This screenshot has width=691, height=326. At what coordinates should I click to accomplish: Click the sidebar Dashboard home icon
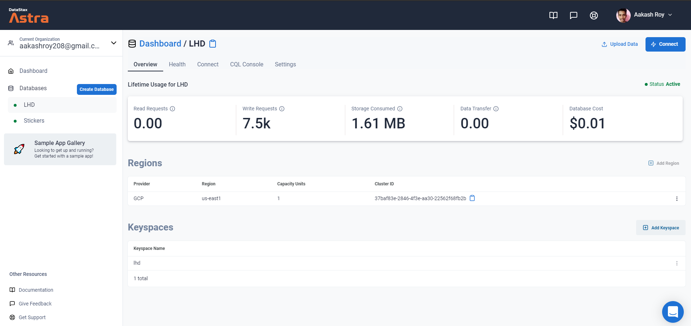(x=11, y=71)
